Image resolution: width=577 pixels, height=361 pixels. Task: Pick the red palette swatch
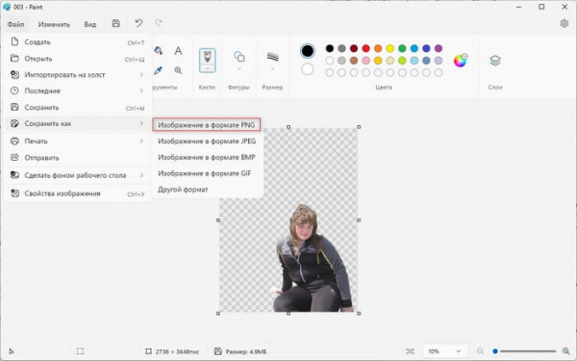(x=365, y=48)
